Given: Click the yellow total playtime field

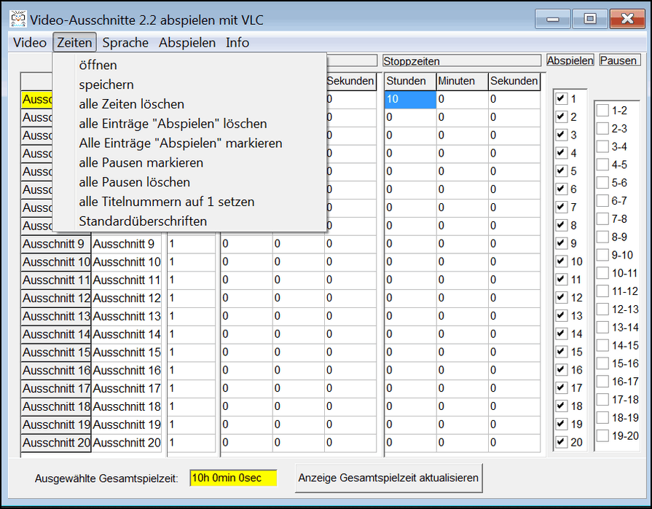Looking at the screenshot, I should (x=233, y=478).
